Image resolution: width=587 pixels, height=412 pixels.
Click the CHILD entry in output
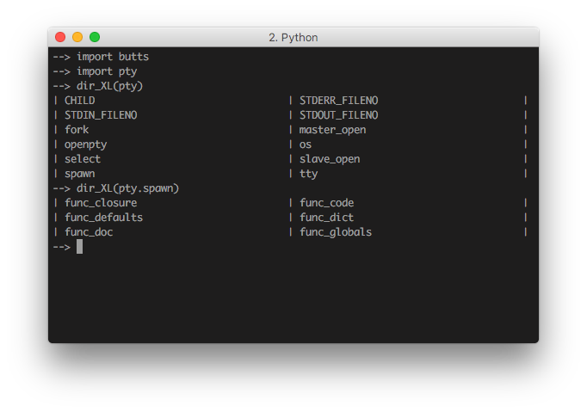[80, 101]
